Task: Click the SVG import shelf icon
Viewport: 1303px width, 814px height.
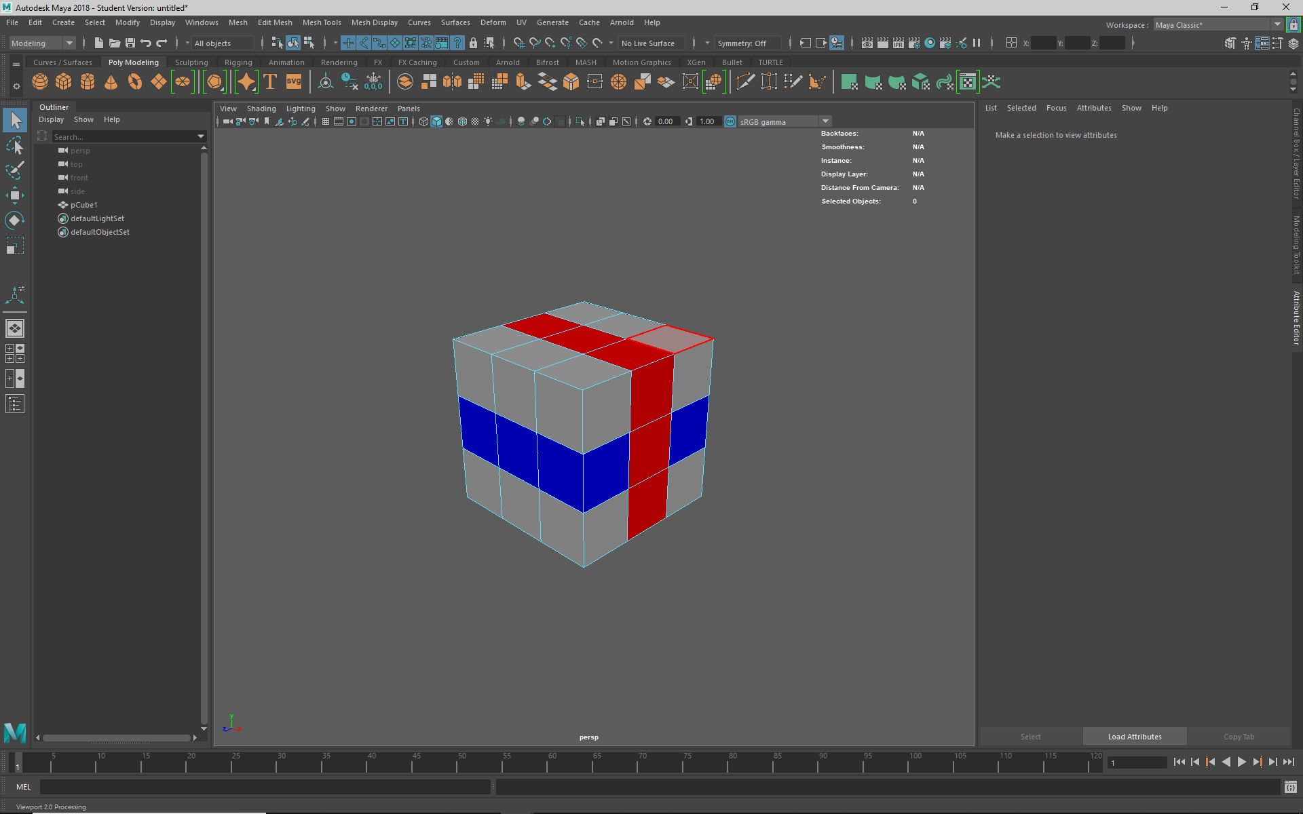Action: [x=294, y=82]
